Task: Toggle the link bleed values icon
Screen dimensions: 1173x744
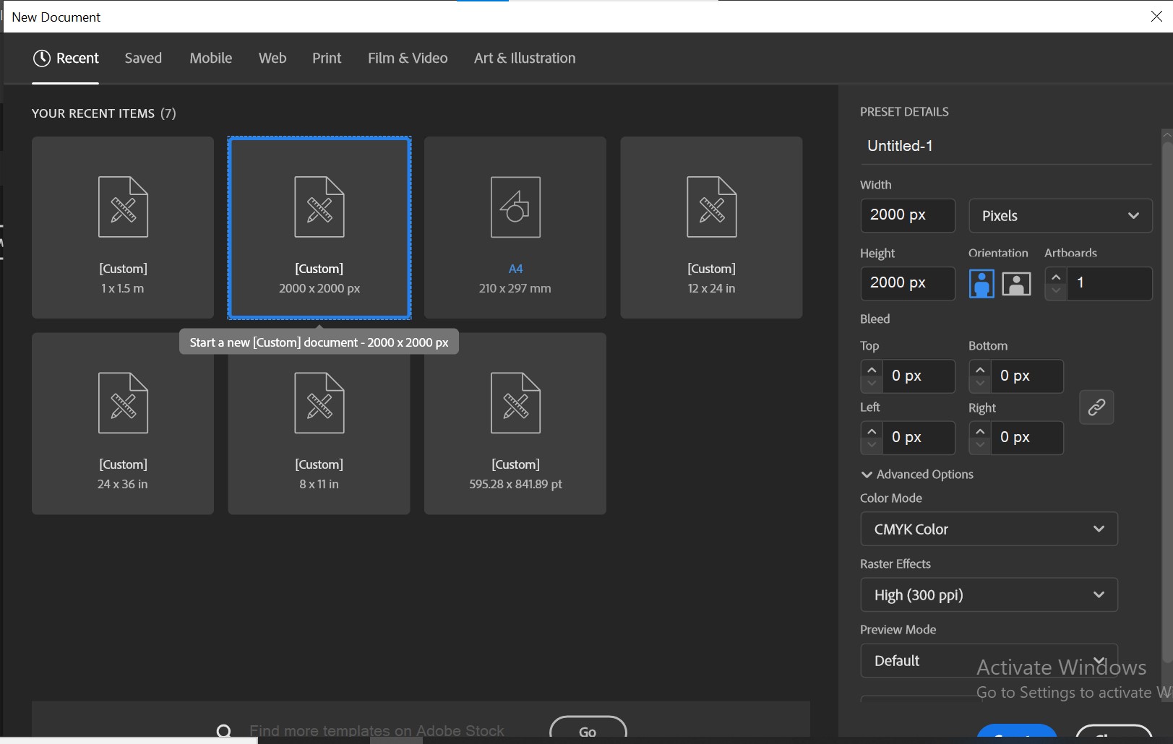Action: (1096, 407)
